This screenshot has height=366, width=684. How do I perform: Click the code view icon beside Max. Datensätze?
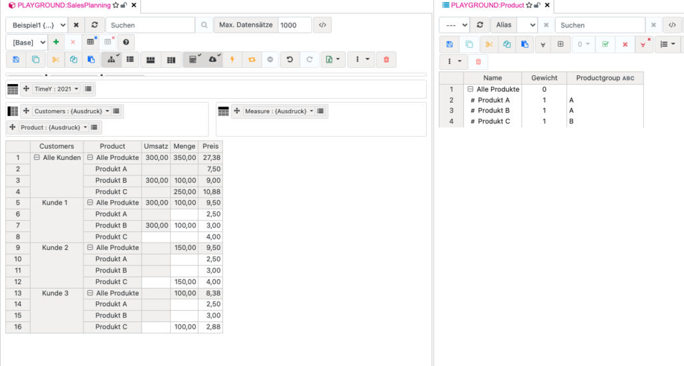pyautogui.click(x=322, y=25)
